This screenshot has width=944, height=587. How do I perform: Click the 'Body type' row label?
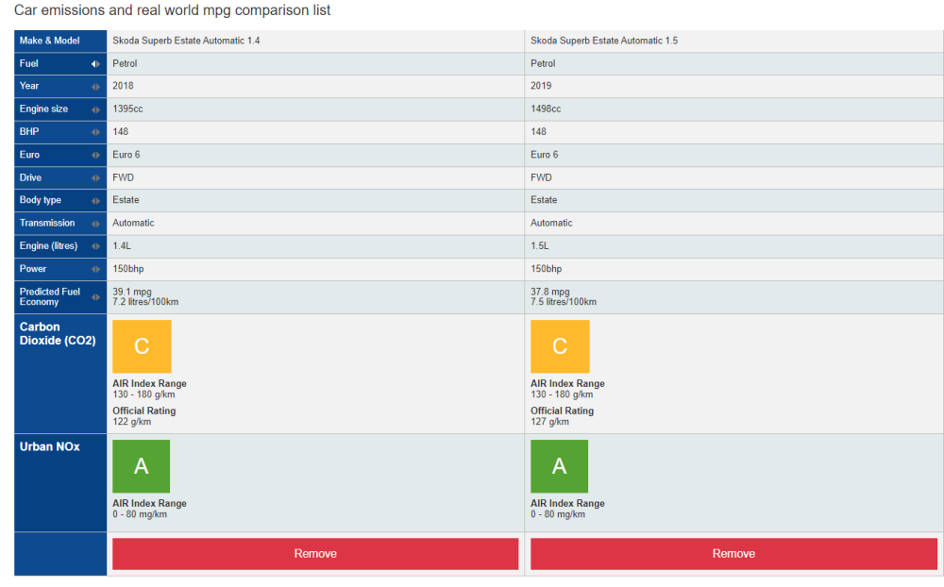tap(41, 200)
